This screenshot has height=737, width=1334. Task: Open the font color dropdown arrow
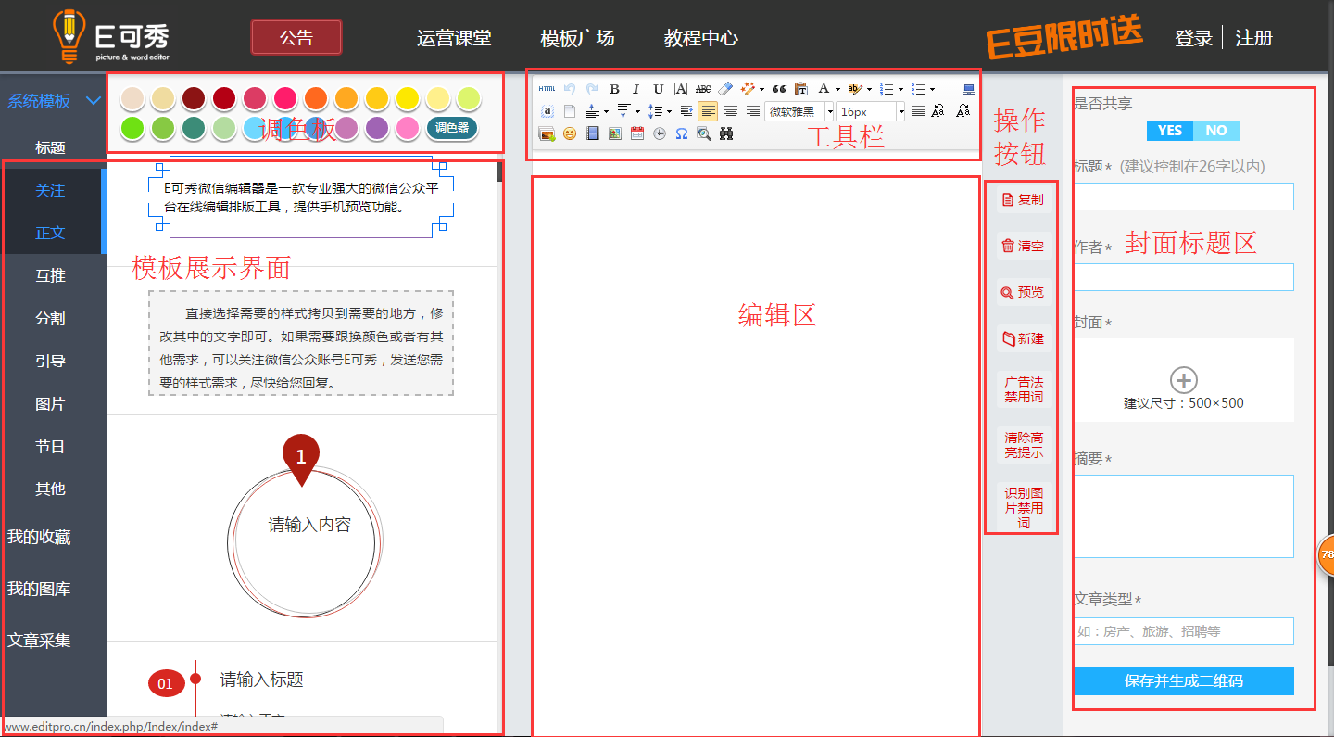coord(837,89)
